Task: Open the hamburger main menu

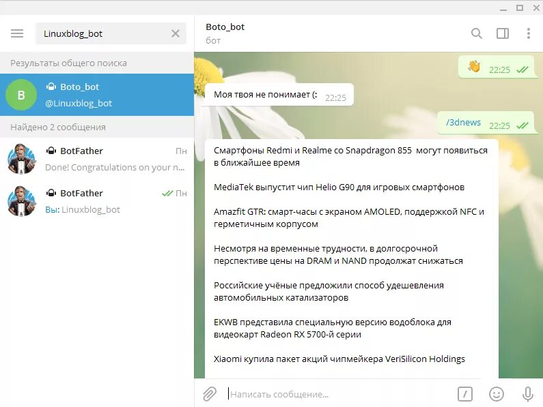Action: (17, 33)
